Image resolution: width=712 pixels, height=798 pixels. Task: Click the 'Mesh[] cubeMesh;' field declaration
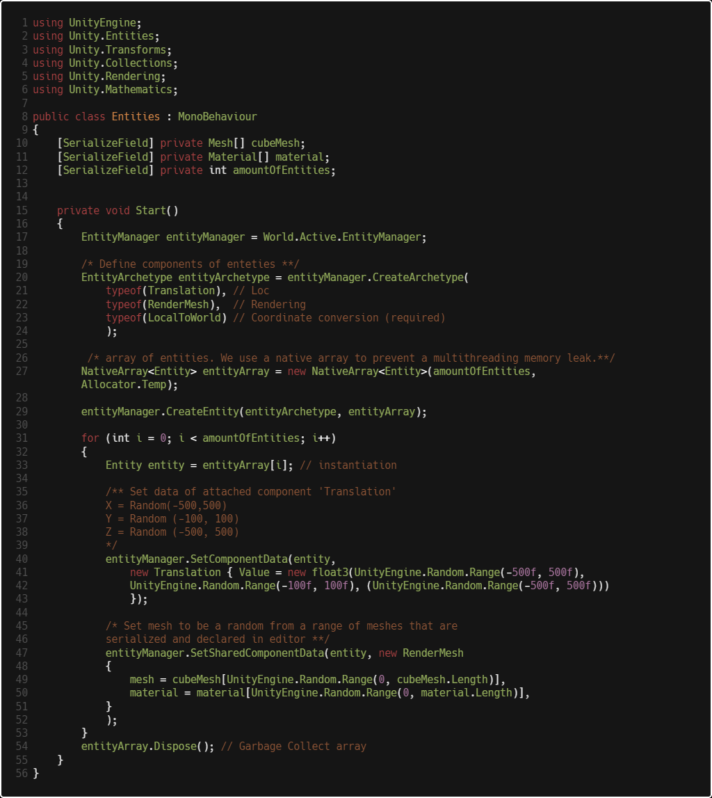coord(257,143)
